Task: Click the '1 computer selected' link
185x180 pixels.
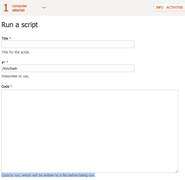Action: [15, 8]
